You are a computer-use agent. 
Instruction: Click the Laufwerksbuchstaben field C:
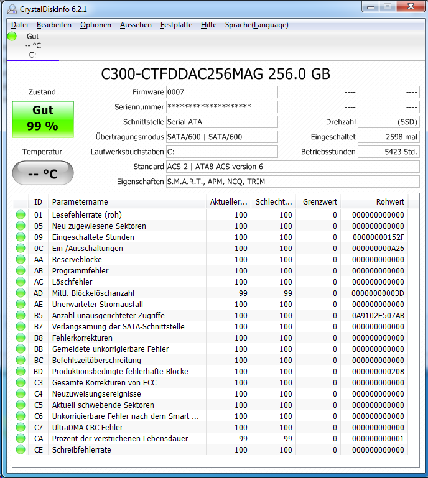pos(222,152)
